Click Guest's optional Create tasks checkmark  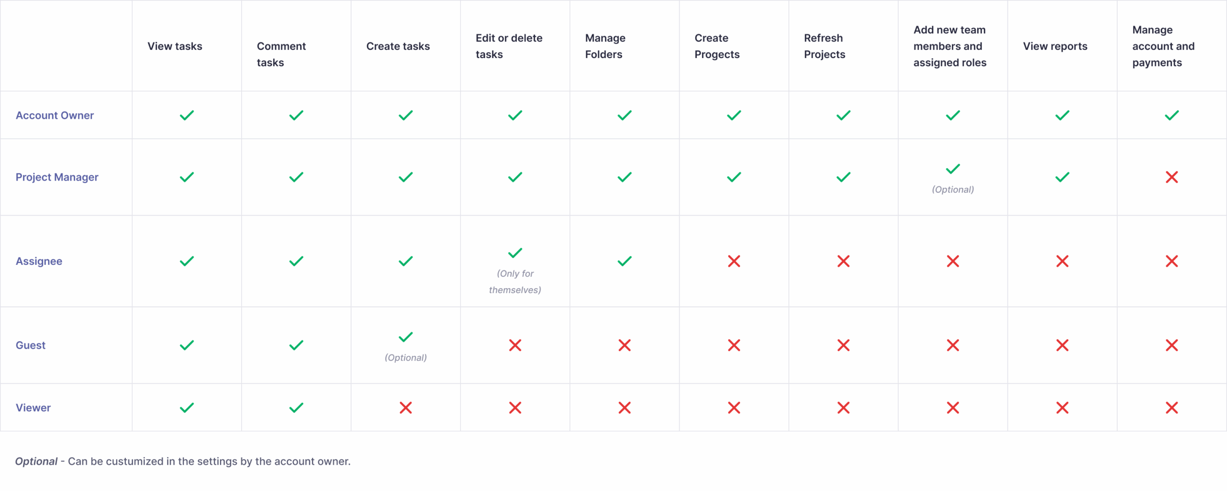[405, 337]
